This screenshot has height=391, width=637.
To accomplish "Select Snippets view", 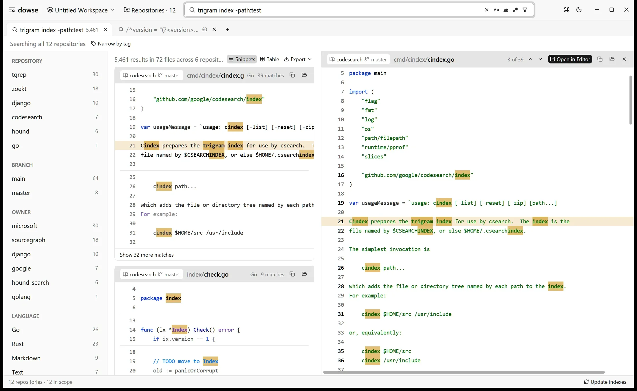I will (x=242, y=59).
